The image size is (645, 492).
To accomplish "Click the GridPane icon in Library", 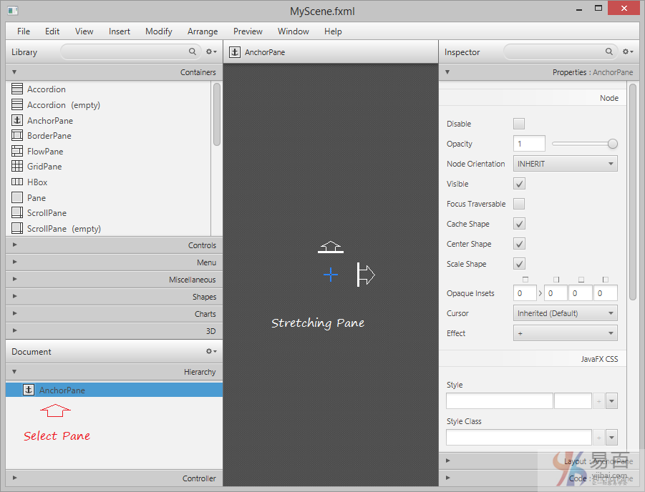I will 17,167.
